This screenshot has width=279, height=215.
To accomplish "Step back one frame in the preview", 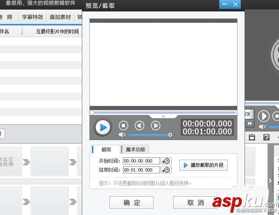I will click(139, 126).
